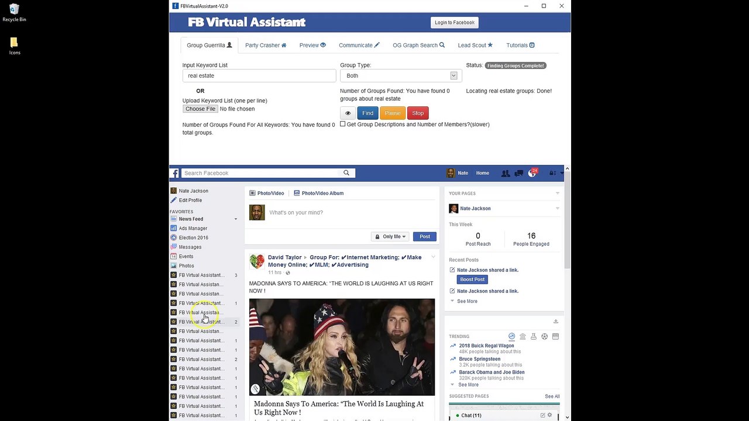The height and width of the screenshot is (421, 749).
Task: Open the post options chevron on David Taylor's post
Action: 433,257
